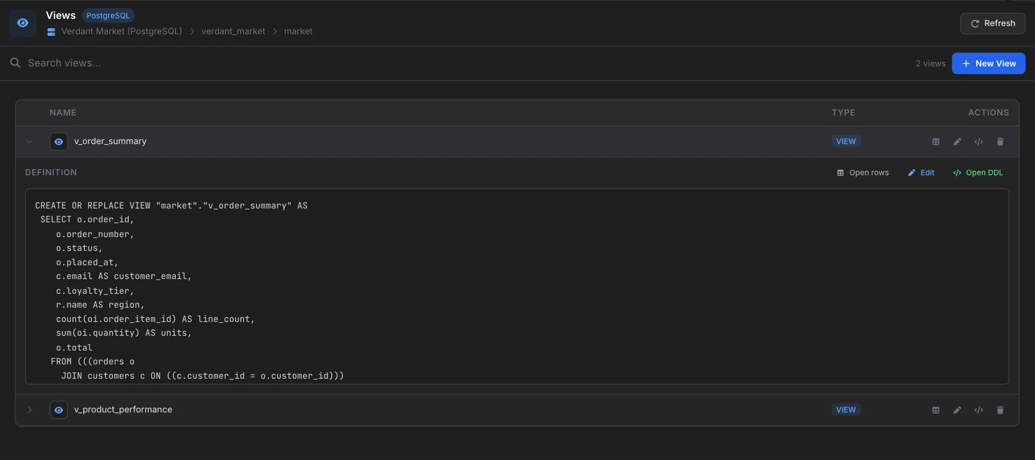Delete v_order_summary using trash icon
This screenshot has height=460, width=1035.
point(1000,142)
